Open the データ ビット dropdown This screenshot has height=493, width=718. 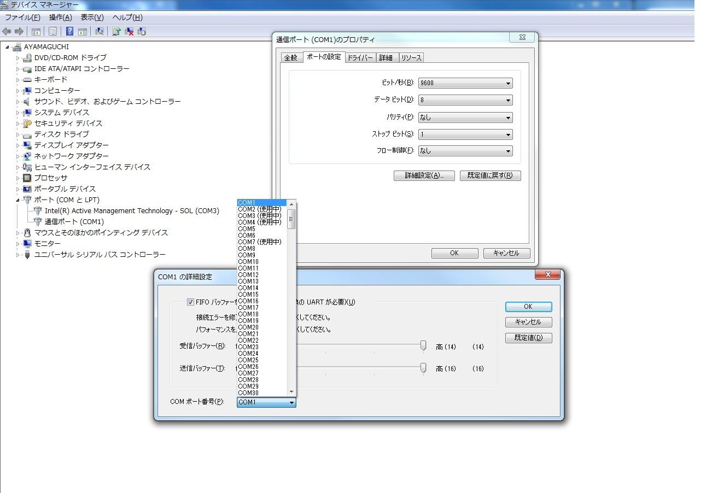pos(465,100)
